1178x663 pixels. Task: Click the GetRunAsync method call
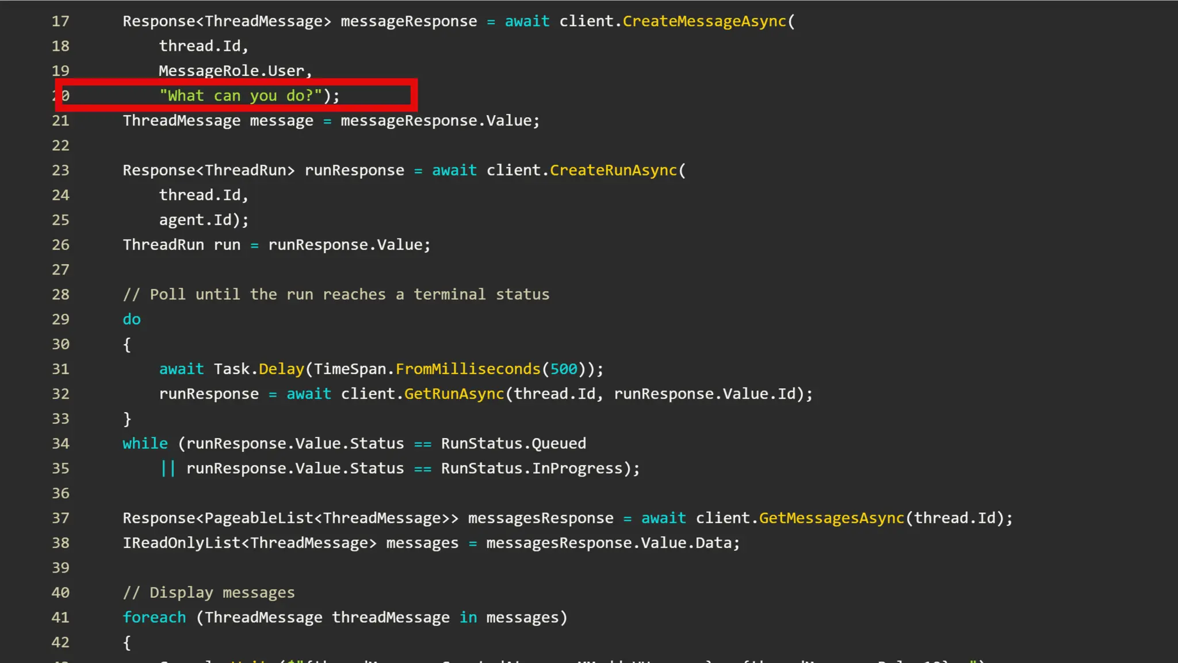click(454, 394)
